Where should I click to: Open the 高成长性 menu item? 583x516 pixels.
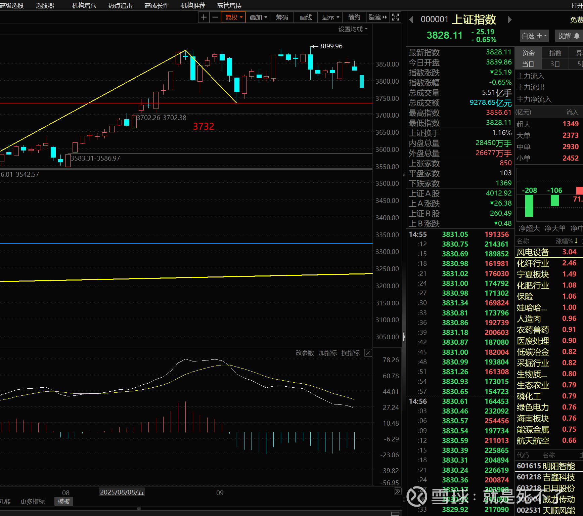point(157,5)
